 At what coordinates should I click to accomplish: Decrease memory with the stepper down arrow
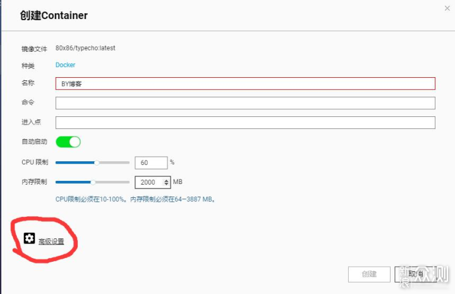click(x=166, y=184)
